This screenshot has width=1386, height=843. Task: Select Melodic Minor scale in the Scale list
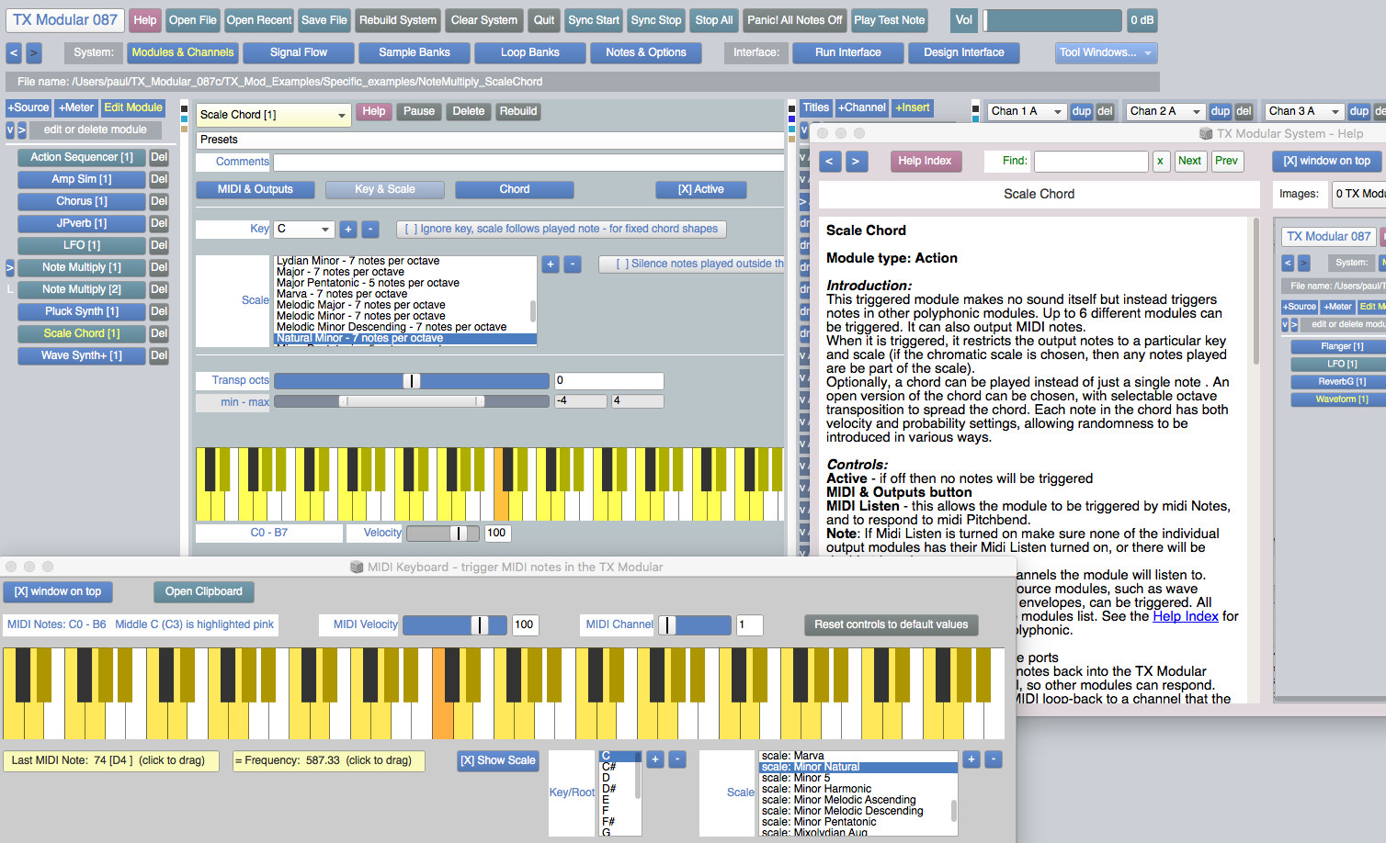(x=360, y=316)
